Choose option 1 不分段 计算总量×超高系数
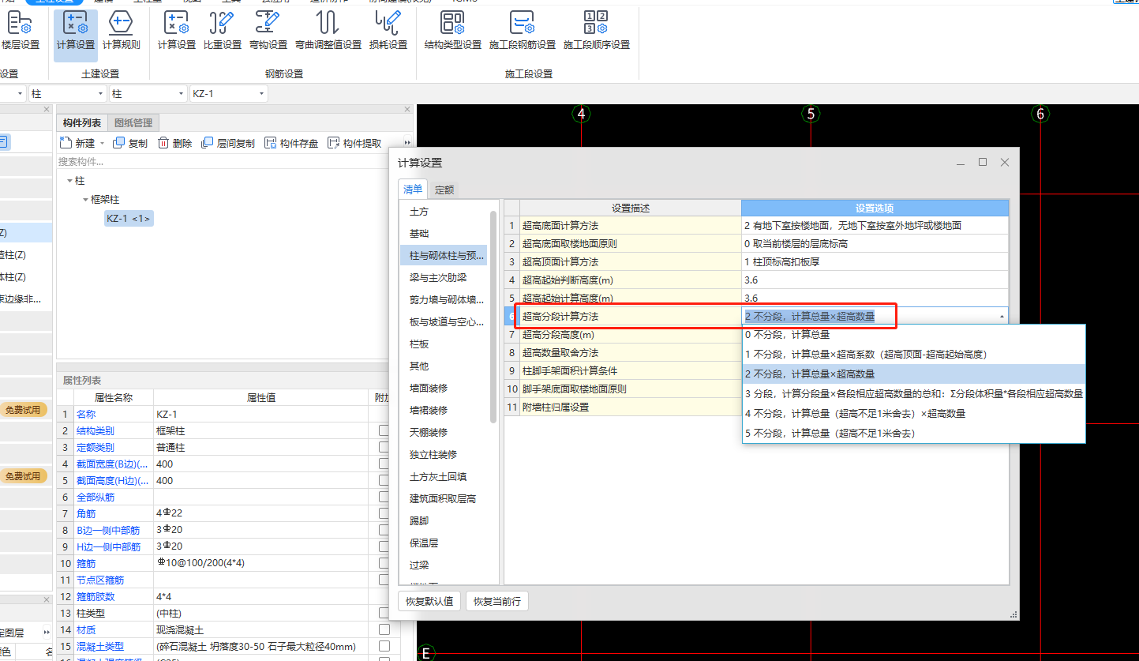 point(914,354)
